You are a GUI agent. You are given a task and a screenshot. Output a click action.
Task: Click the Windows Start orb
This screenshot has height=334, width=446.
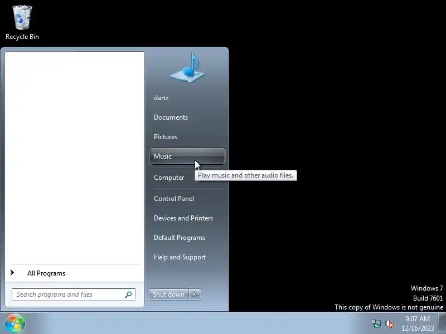tap(15, 323)
